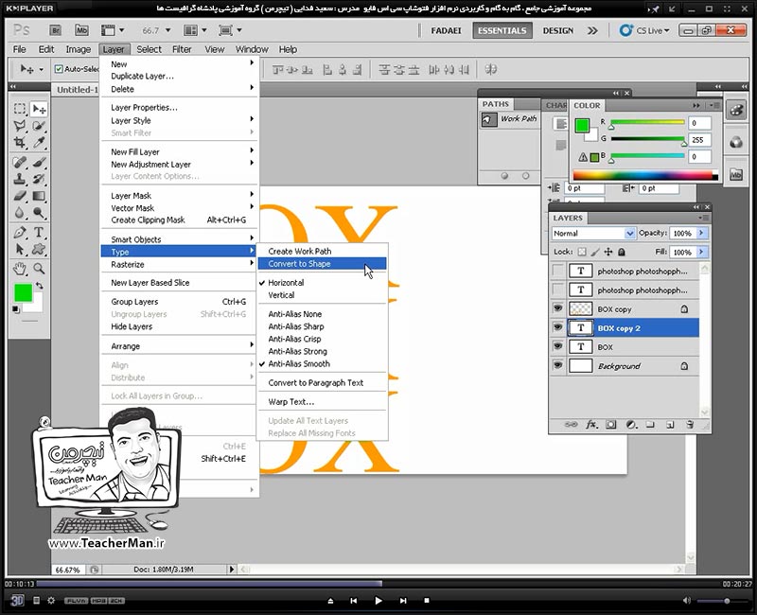Select the Gradient tool
The height and width of the screenshot is (615, 757).
(39, 196)
